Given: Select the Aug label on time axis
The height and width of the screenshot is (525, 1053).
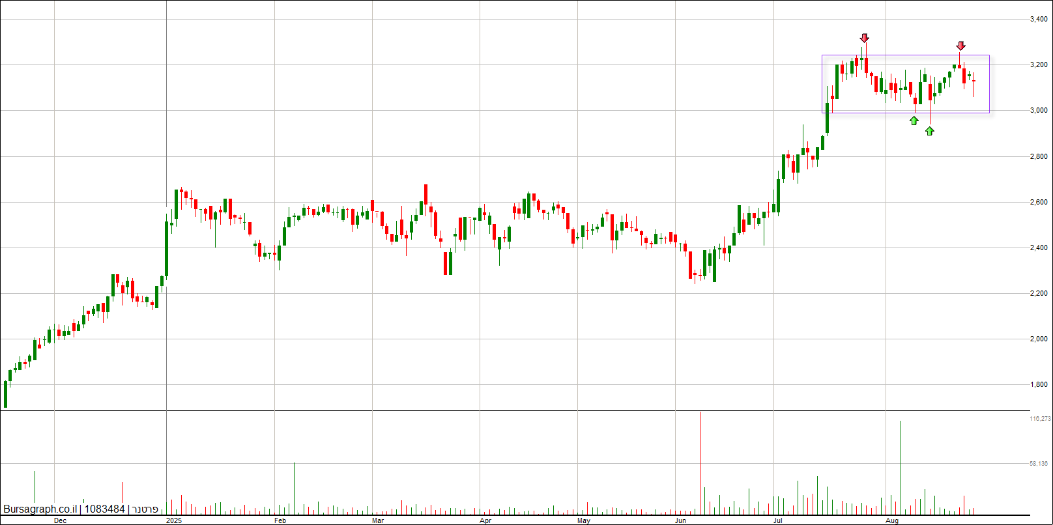Looking at the screenshot, I should pyautogui.click(x=893, y=520).
